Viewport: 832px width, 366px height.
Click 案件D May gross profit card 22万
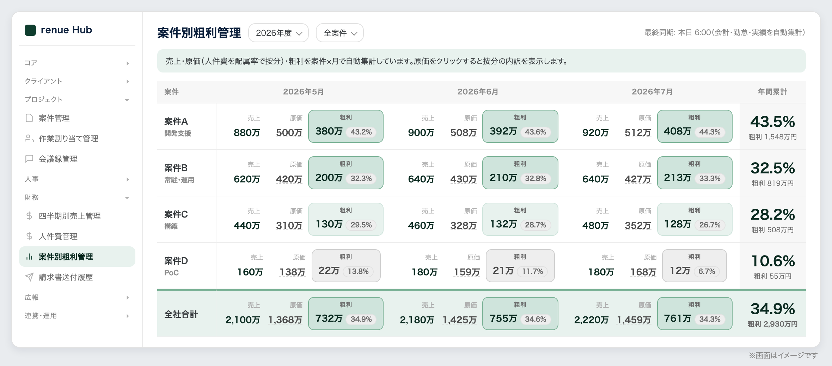coord(346,266)
